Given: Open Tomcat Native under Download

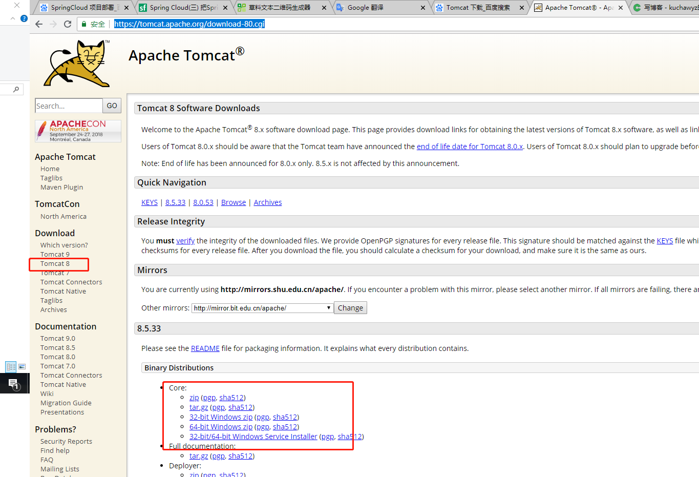Looking at the screenshot, I should tap(63, 292).
